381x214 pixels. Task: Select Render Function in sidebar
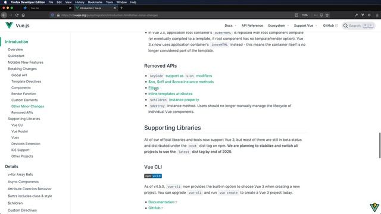(24, 94)
